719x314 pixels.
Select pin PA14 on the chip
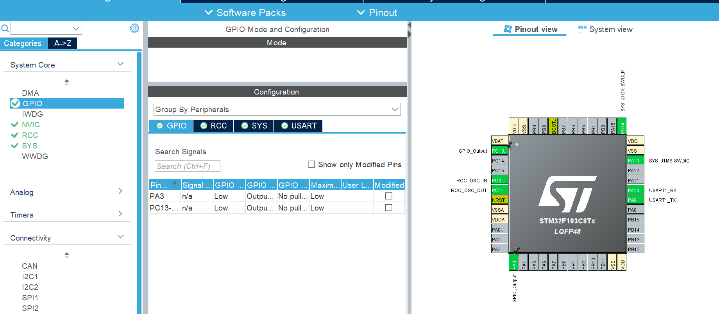click(622, 126)
